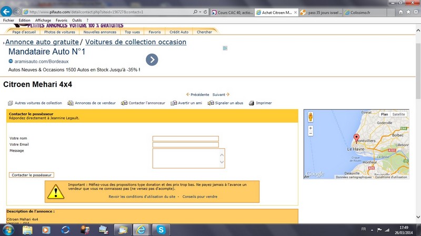Go back with the browser back arrow
The width and height of the screenshot is (421, 236).
tap(6, 12)
